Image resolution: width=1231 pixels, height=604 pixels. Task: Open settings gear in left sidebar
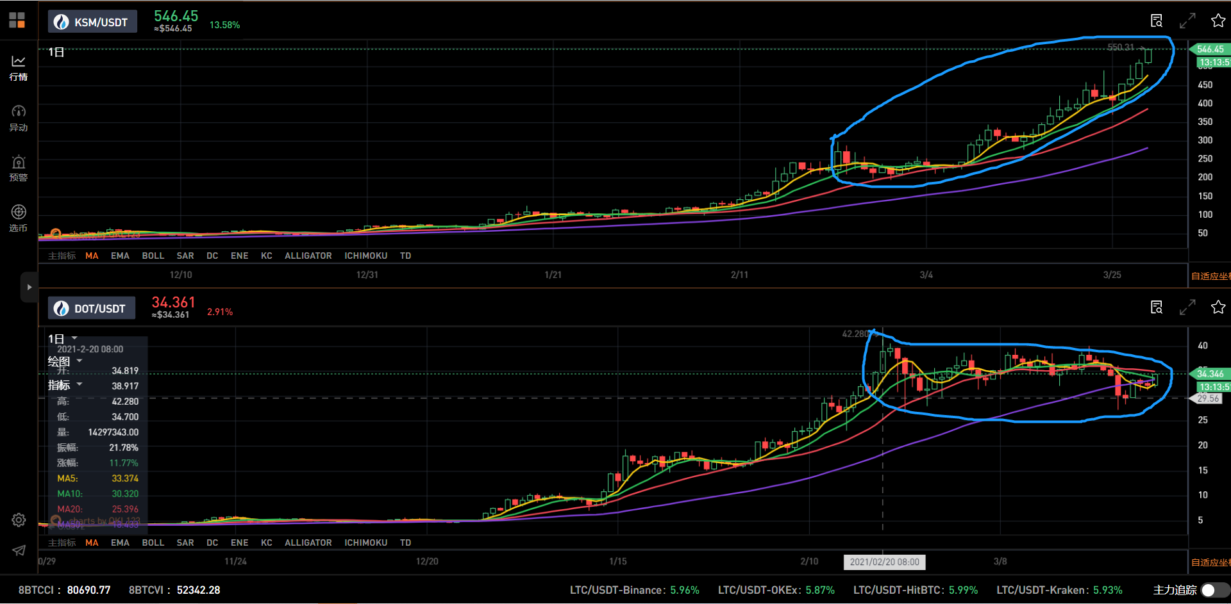tap(19, 519)
